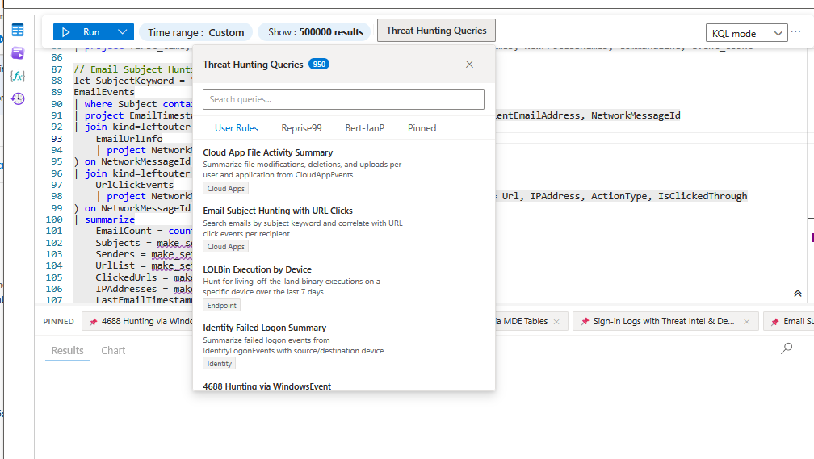Select pinned Sign-in Logs with Threat Intel tab
Viewport: 814px width, 459px height.
click(664, 322)
